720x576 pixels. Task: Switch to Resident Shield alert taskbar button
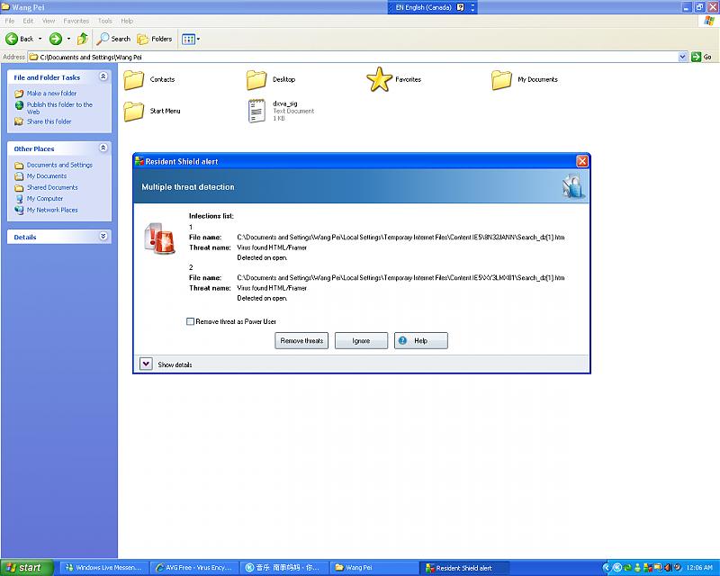pyautogui.click(x=464, y=568)
